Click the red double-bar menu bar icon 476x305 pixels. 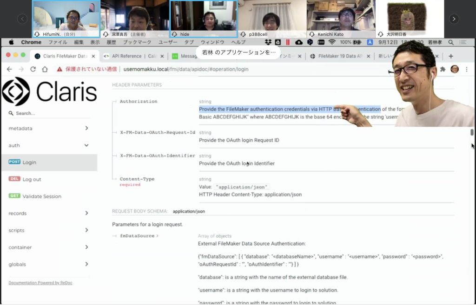click(x=287, y=42)
